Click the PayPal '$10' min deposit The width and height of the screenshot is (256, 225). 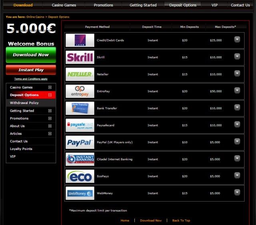click(185, 142)
